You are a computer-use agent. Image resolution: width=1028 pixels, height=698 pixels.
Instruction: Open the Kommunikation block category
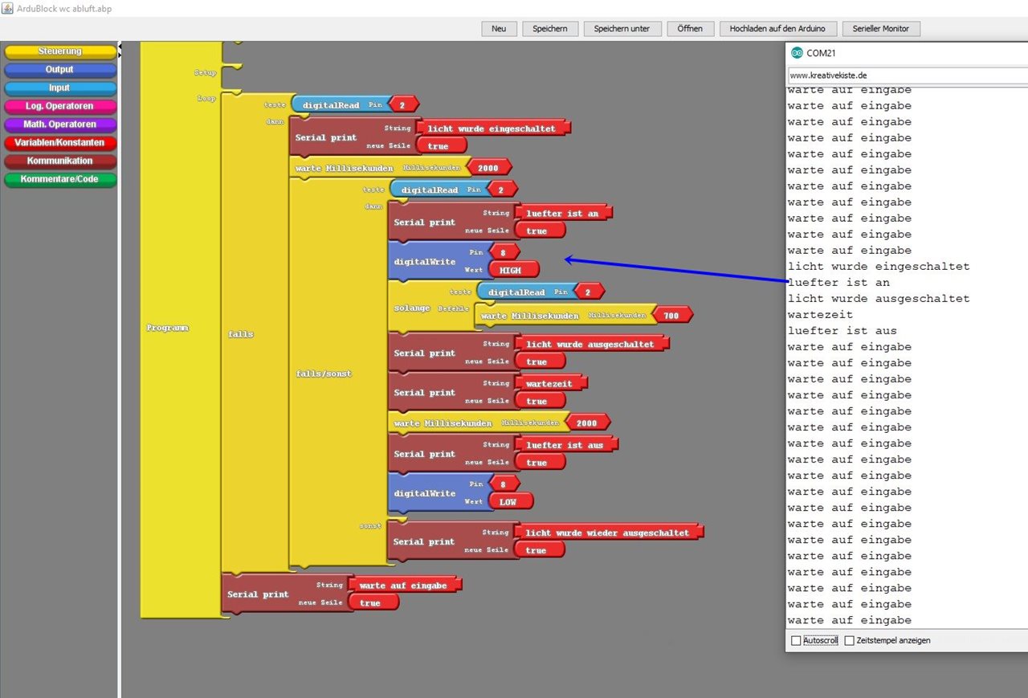[x=60, y=161]
